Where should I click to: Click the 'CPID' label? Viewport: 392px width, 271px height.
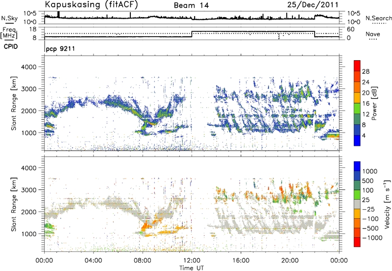coord(11,46)
